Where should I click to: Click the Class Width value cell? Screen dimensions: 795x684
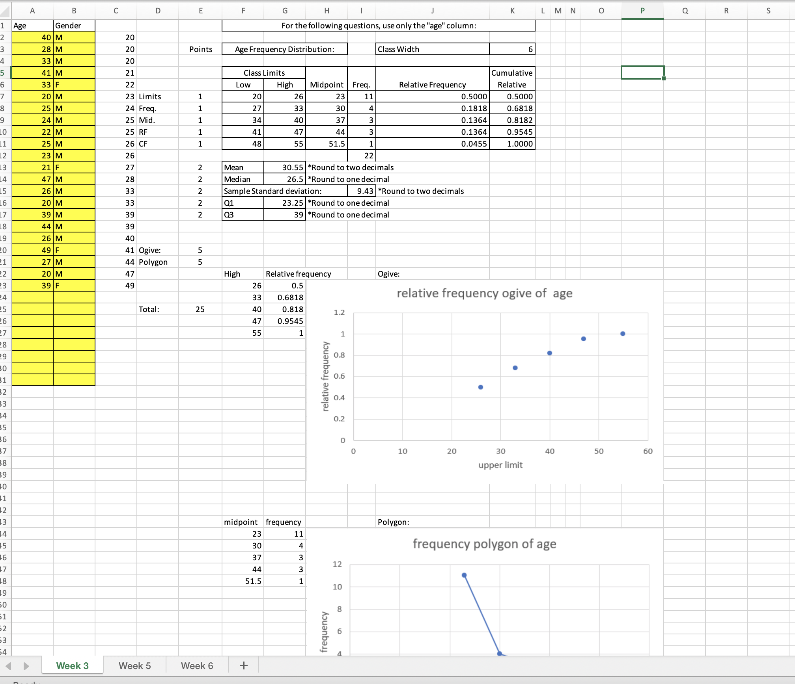512,49
